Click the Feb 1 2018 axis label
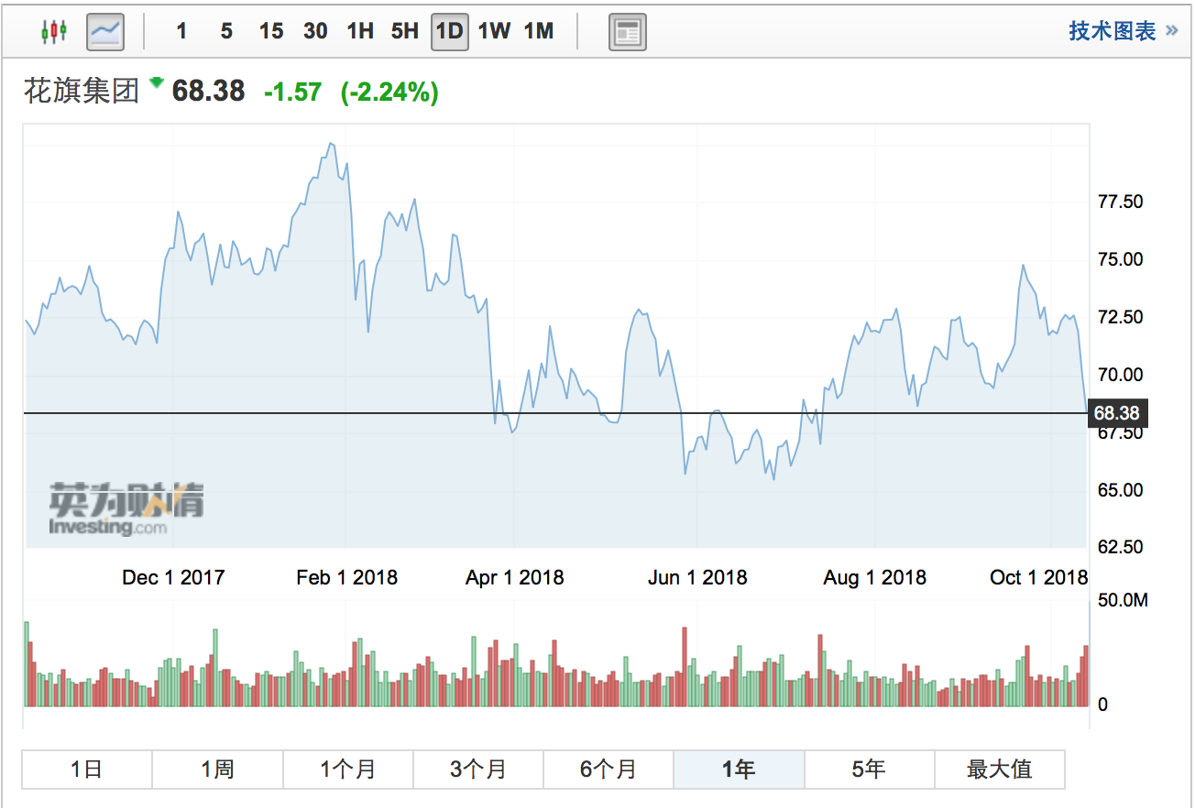 pyautogui.click(x=347, y=577)
